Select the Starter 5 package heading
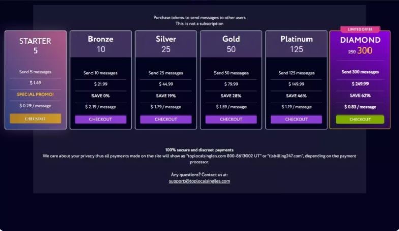 click(x=36, y=46)
